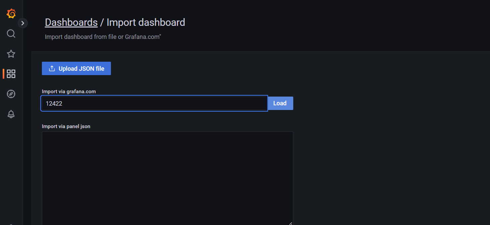Screen dimensions: 490x225
Task: Open Explore using the compass icon
Action: coord(11,94)
